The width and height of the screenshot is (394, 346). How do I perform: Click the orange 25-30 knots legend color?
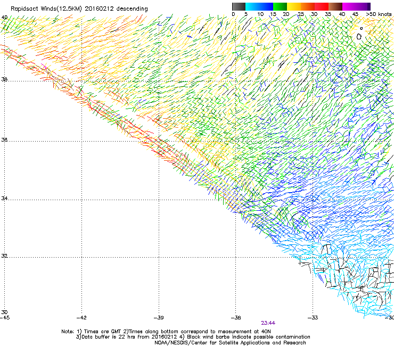coord(308,6)
